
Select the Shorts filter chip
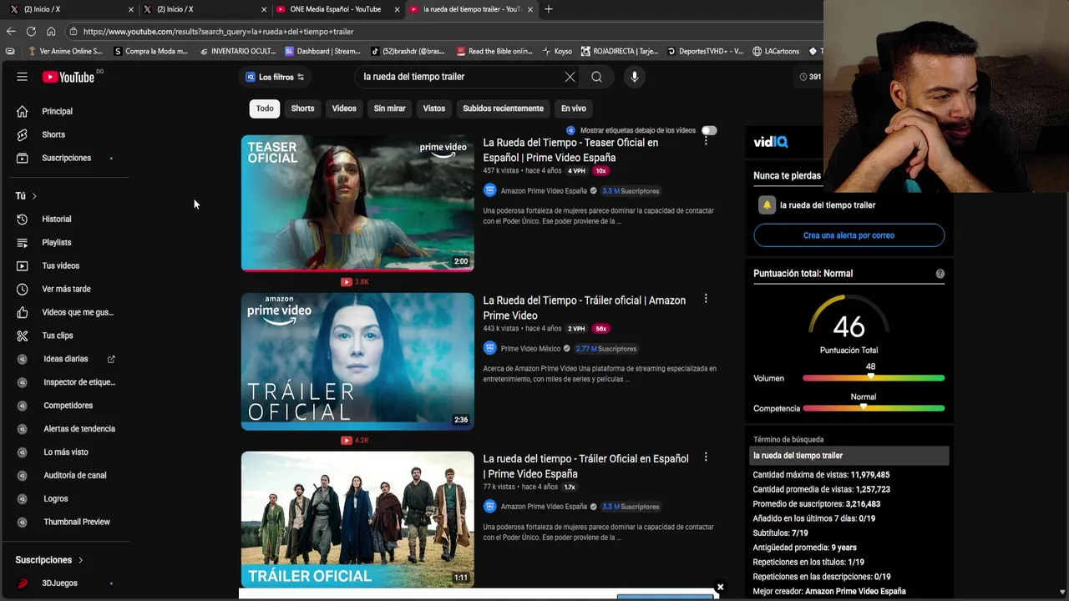click(302, 109)
